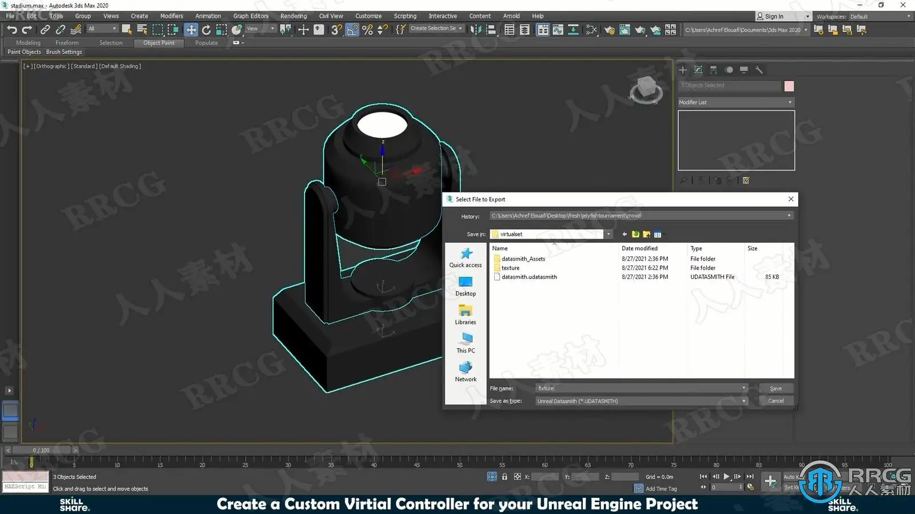Viewport: 915px width, 514px height.
Task: Expand the Workspaces Default dropdown
Action: 880,17
